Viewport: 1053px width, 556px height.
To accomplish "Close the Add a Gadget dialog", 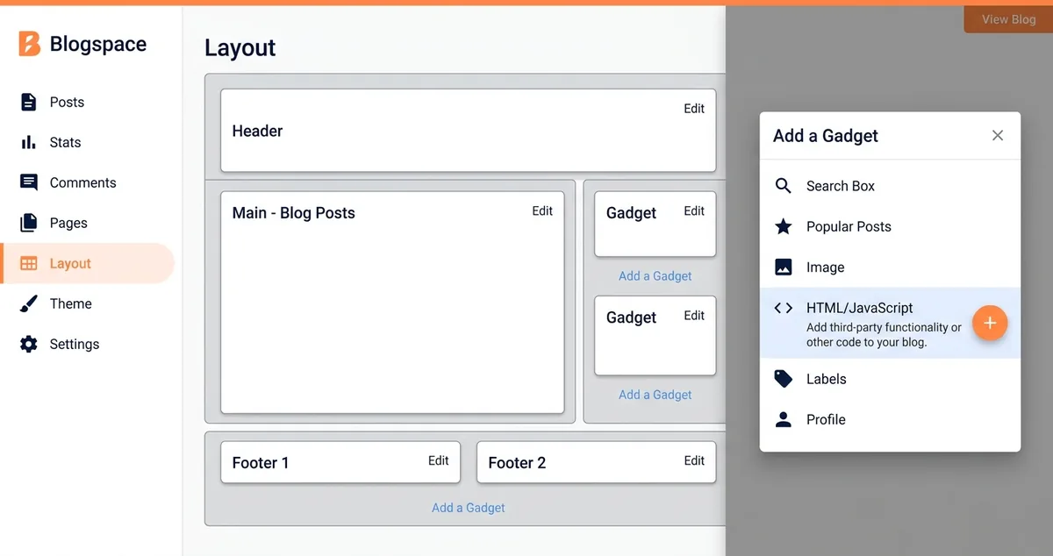I will pos(998,135).
